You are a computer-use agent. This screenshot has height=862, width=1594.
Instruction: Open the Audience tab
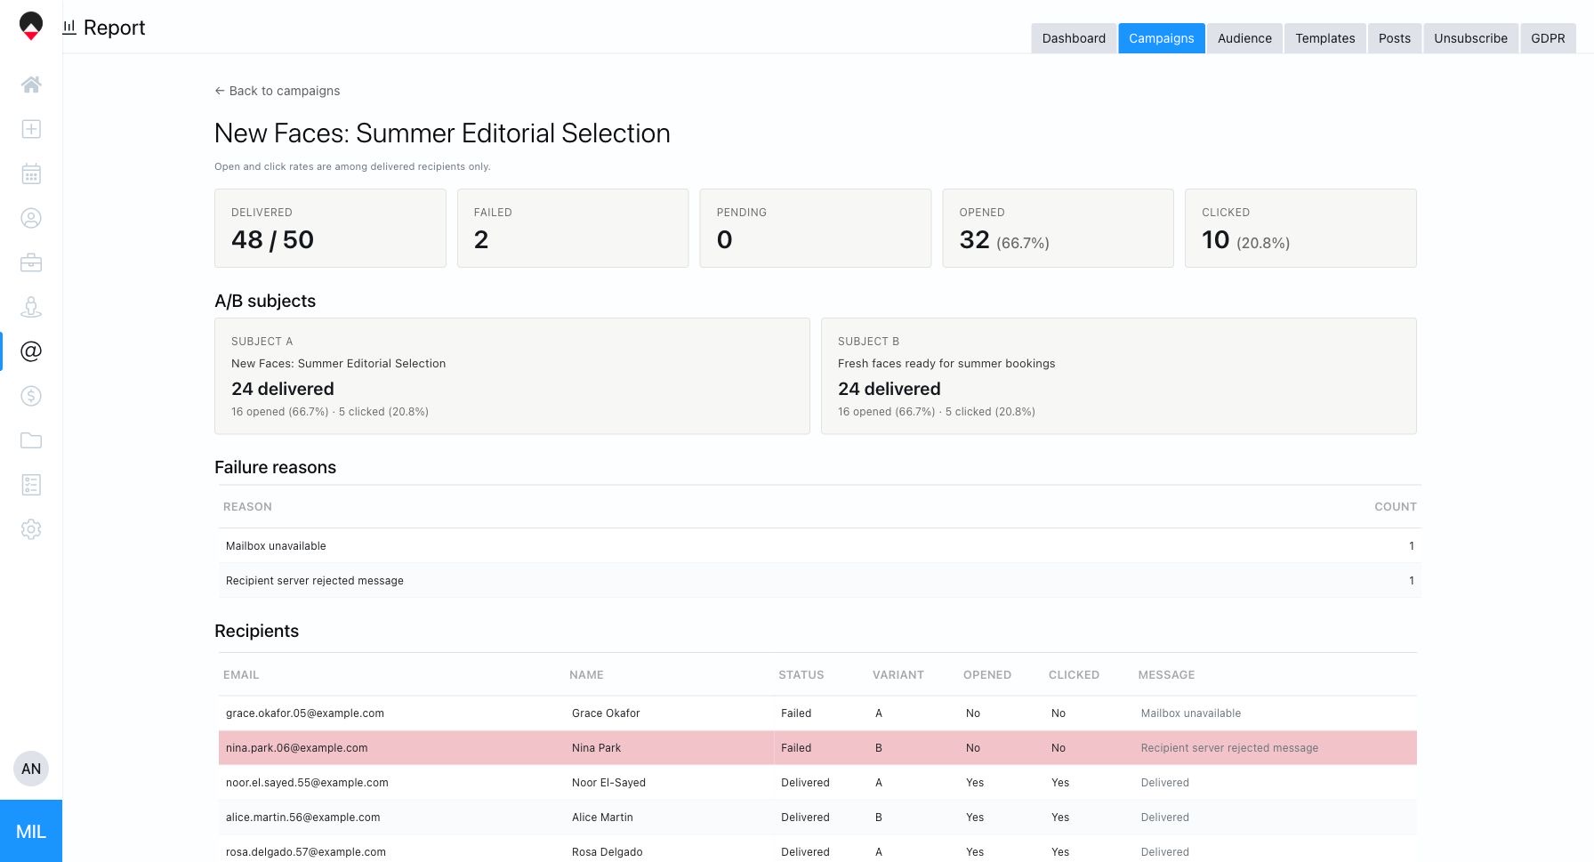(1244, 38)
